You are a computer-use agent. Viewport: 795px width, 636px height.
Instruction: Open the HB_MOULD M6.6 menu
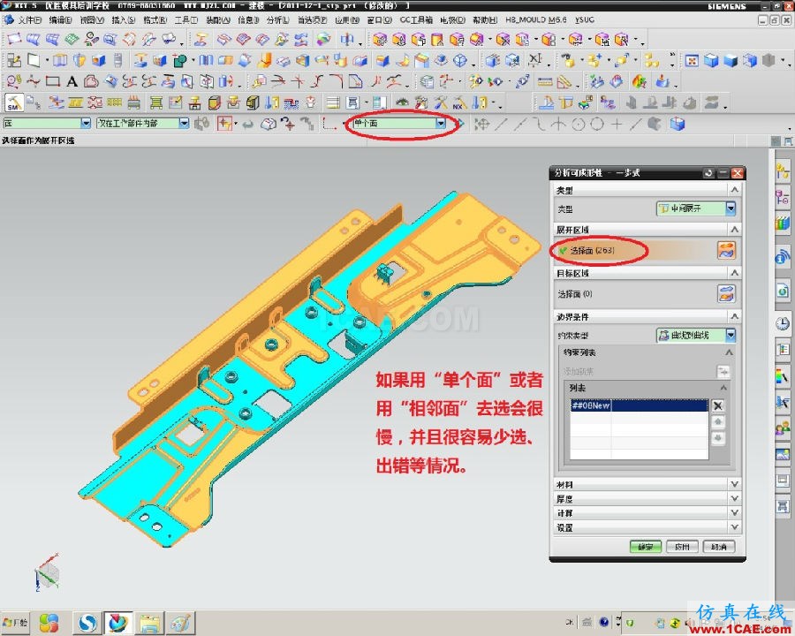pos(536,19)
